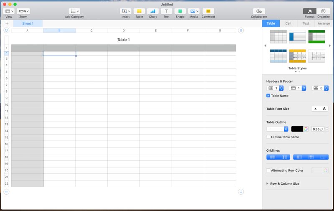Toggle body row horizontal gridlines

click(x=273, y=157)
